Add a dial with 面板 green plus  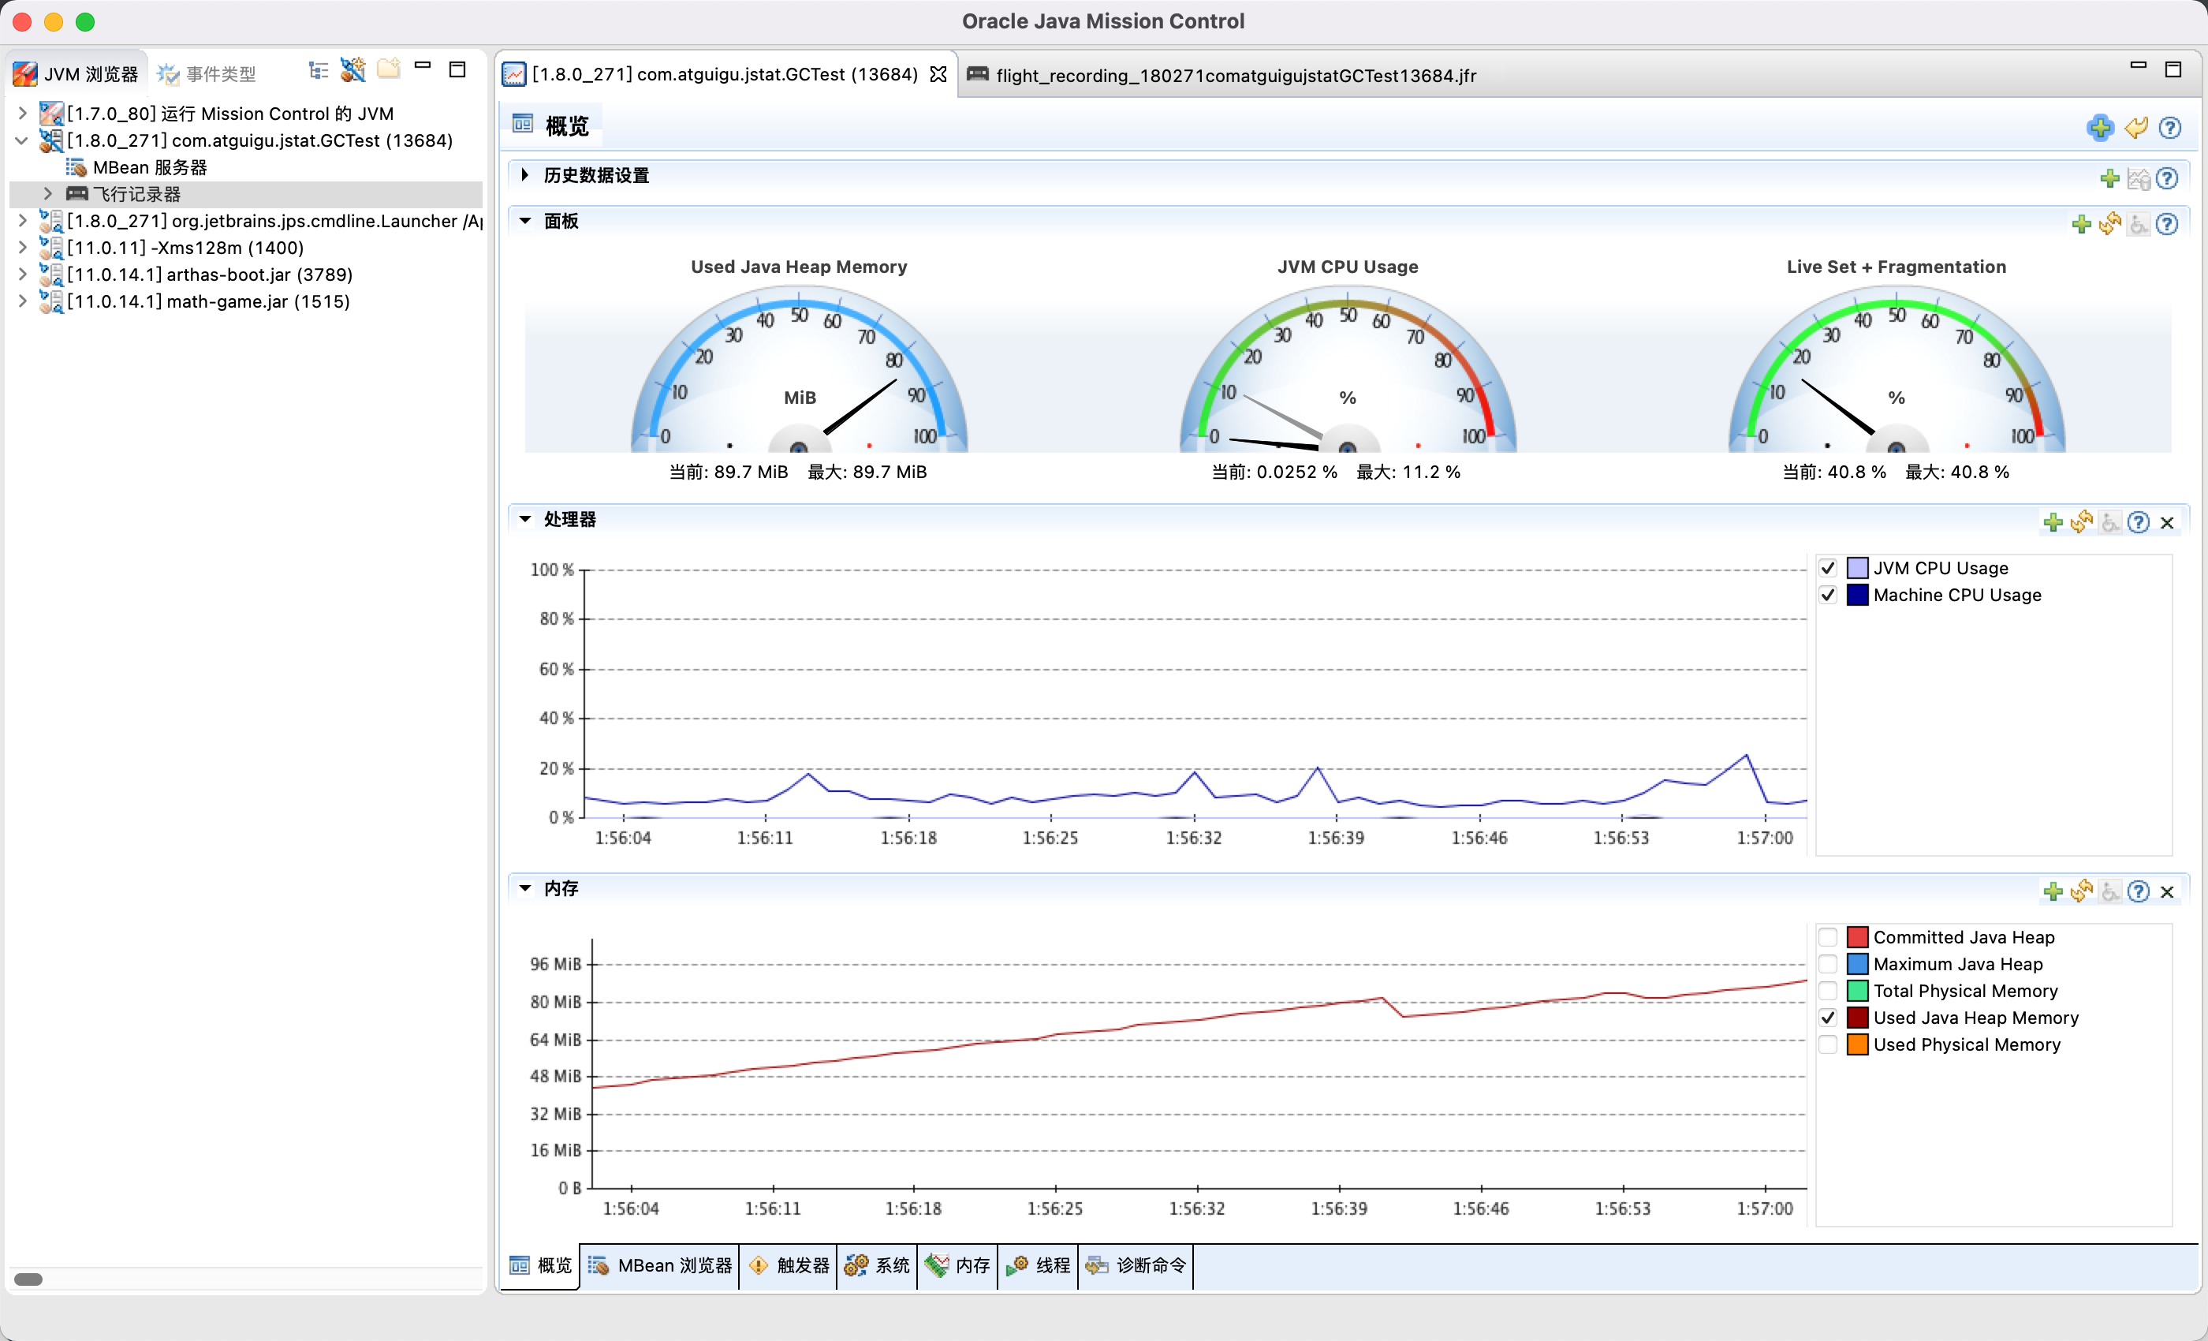pyautogui.click(x=2082, y=224)
